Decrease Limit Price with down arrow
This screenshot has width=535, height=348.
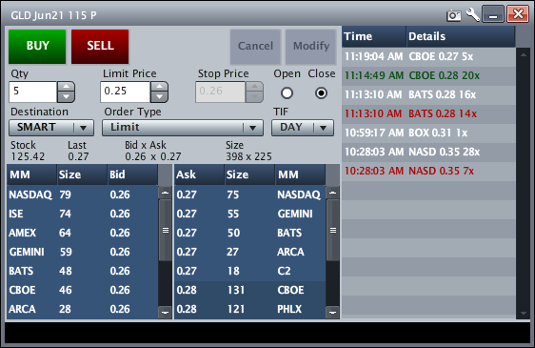pyautogui.click(x=159, y=97)
